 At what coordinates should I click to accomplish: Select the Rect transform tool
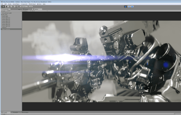(x=16, y=7)
